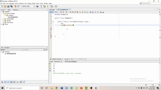The width and height of the screenshot is (161, 90).
Task: Click the Stop icon in Output panel
Action: (x=50, y=68)
